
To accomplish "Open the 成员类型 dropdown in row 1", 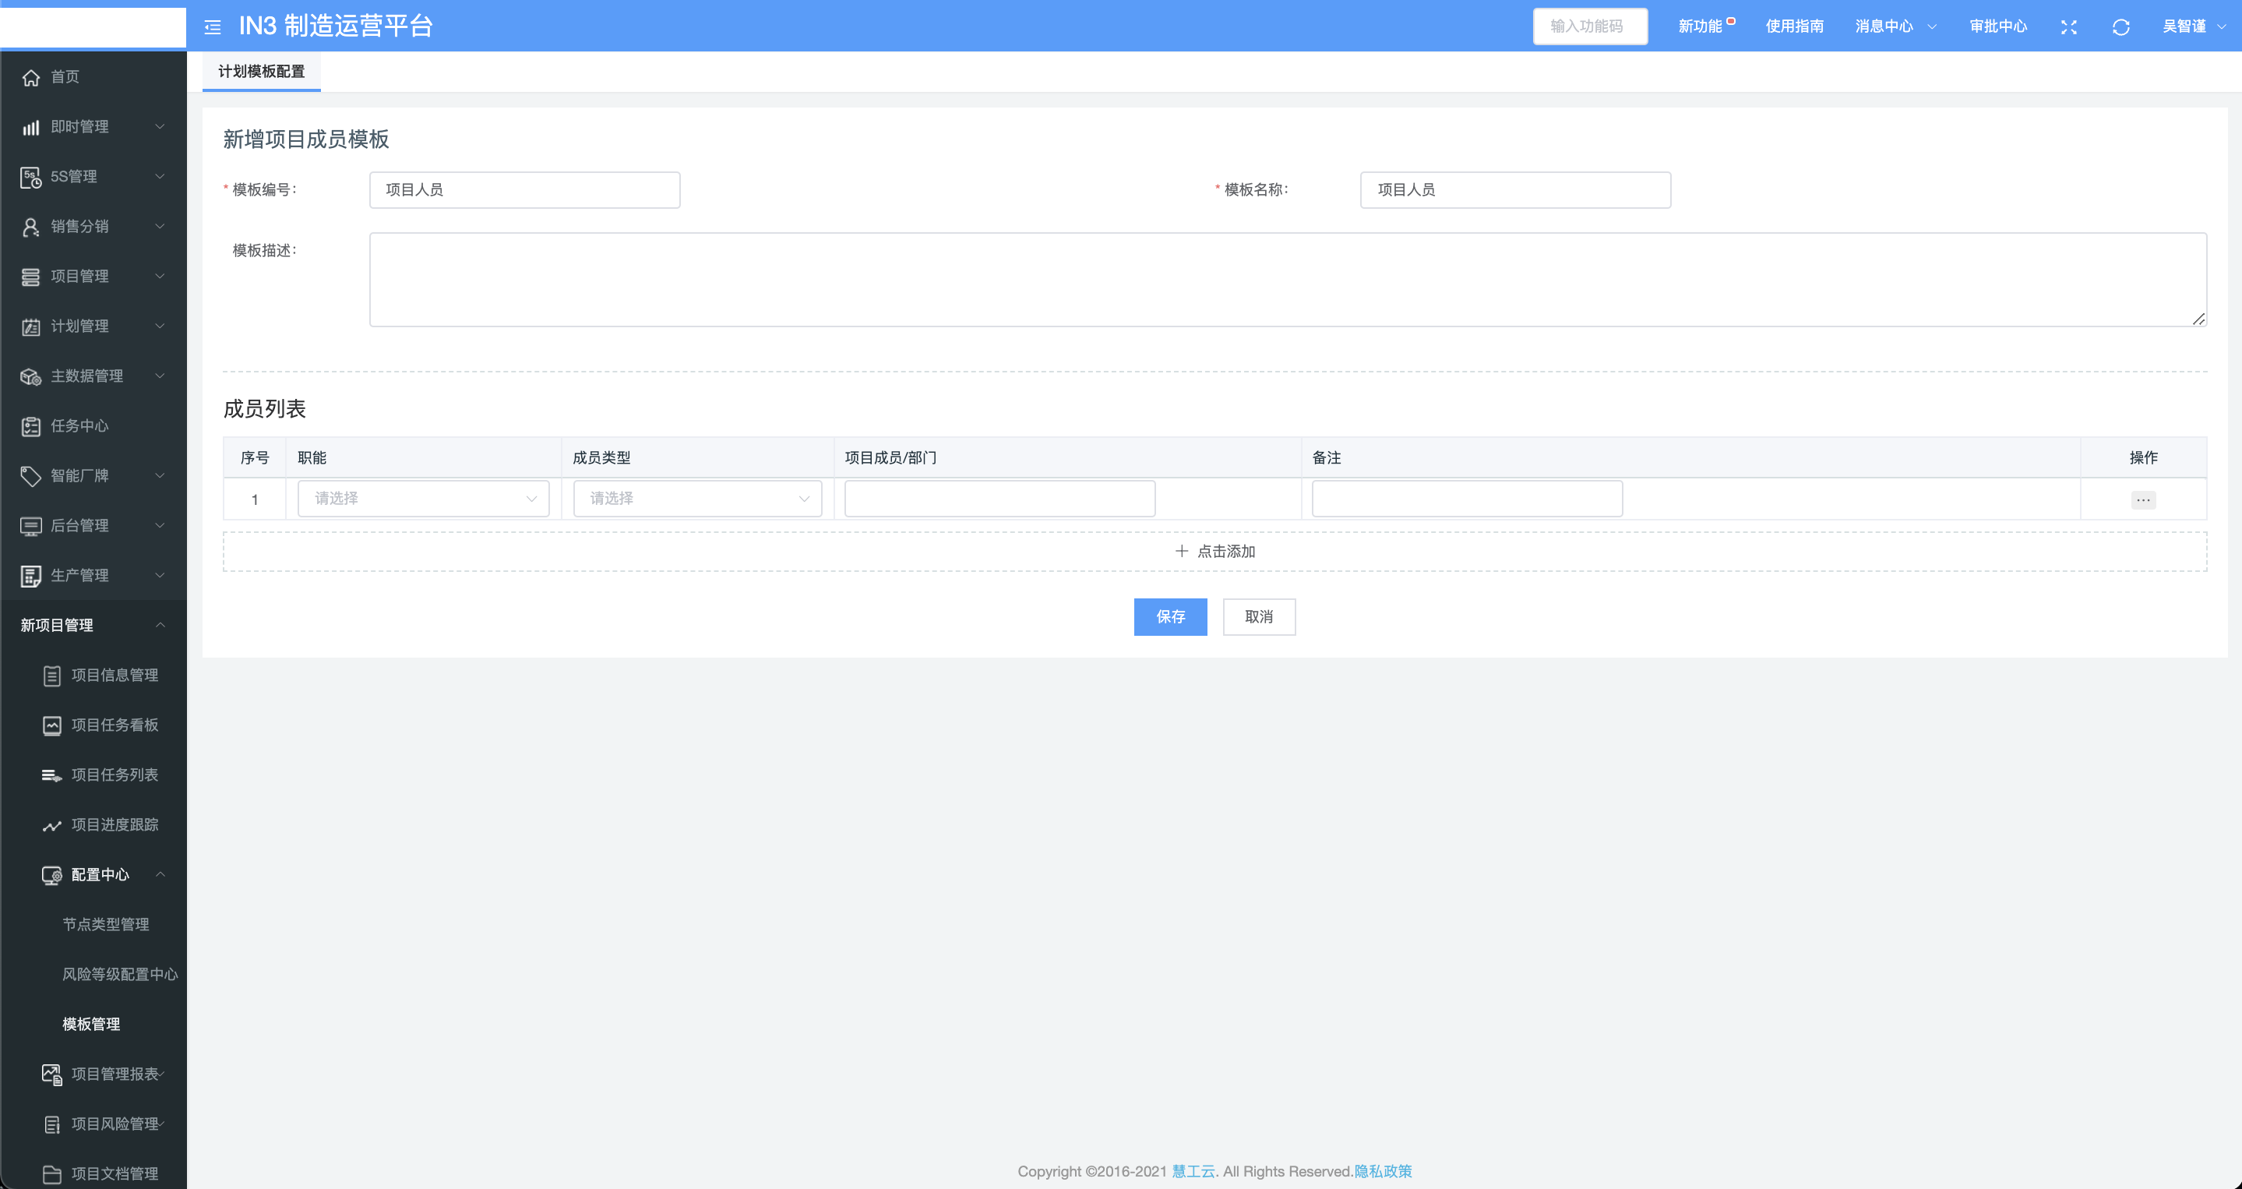I will pyautogui.click(x=697, y=499).
